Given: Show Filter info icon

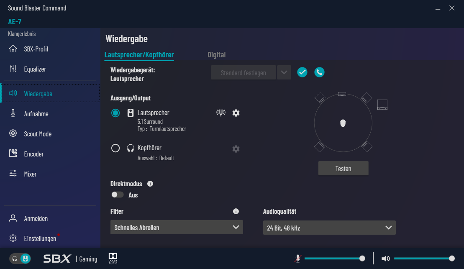Looking at the screenshot, I should [x=236, y=211].
